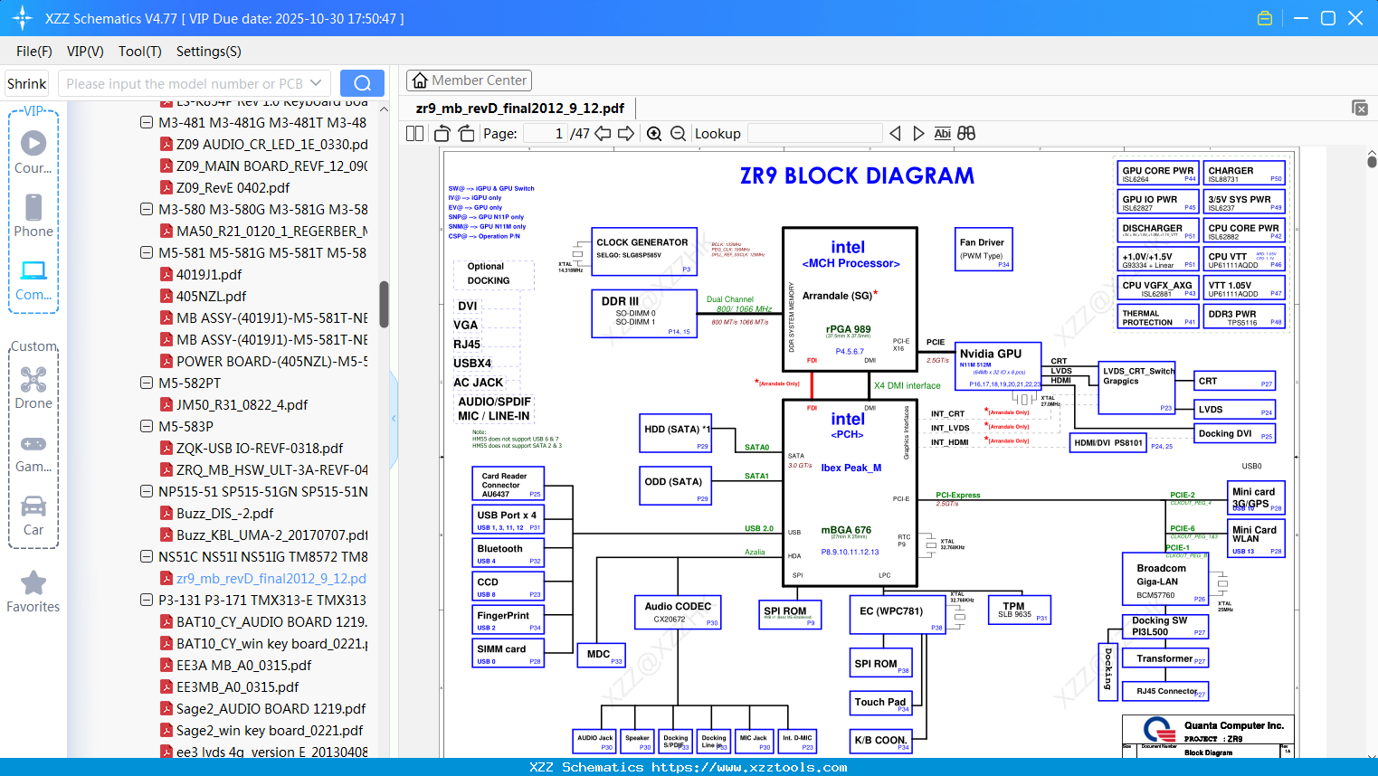Collapse the M3-481 model group
1378x776 pixels.
click(147, 122)
